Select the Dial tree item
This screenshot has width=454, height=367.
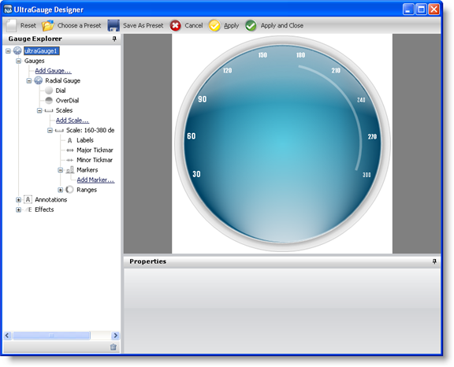click(x=61, y=91)
